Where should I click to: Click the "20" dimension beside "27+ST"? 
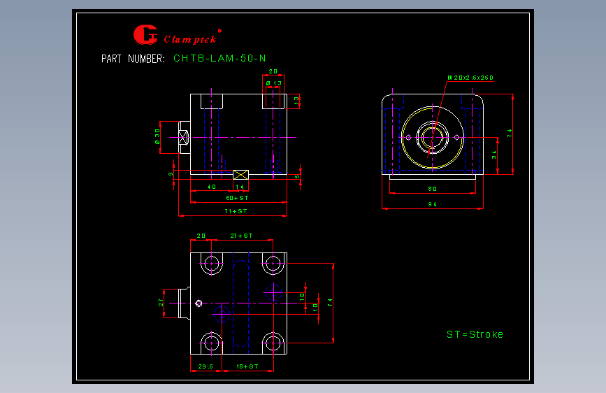coord(201,236)
